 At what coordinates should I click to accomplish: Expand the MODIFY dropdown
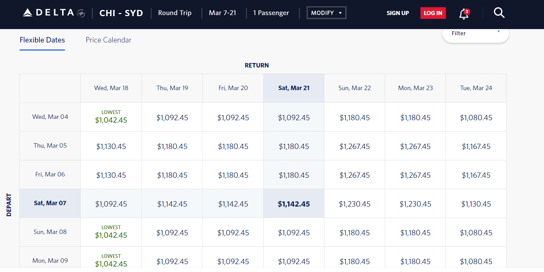tap(326, 13)
